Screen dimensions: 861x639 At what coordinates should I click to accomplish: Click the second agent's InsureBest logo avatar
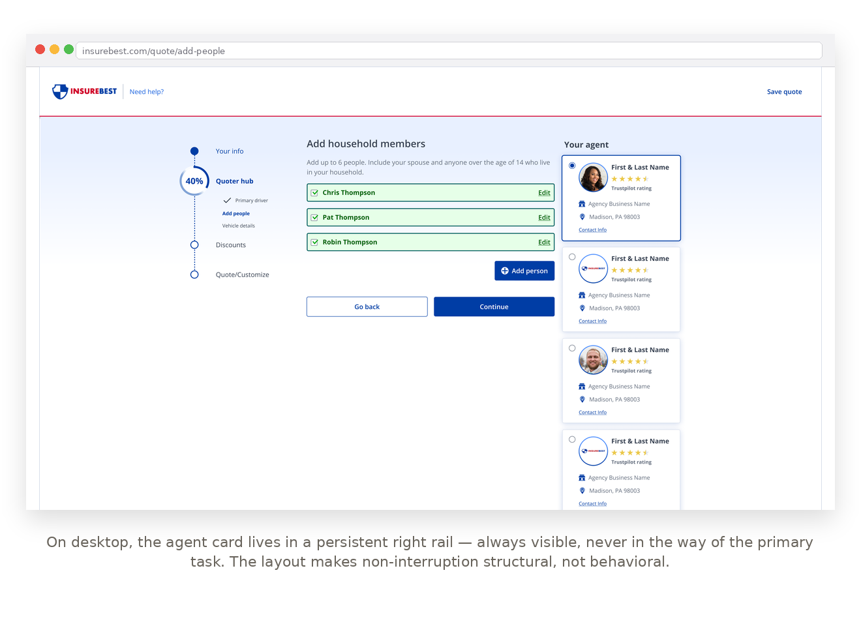point(594,269)
